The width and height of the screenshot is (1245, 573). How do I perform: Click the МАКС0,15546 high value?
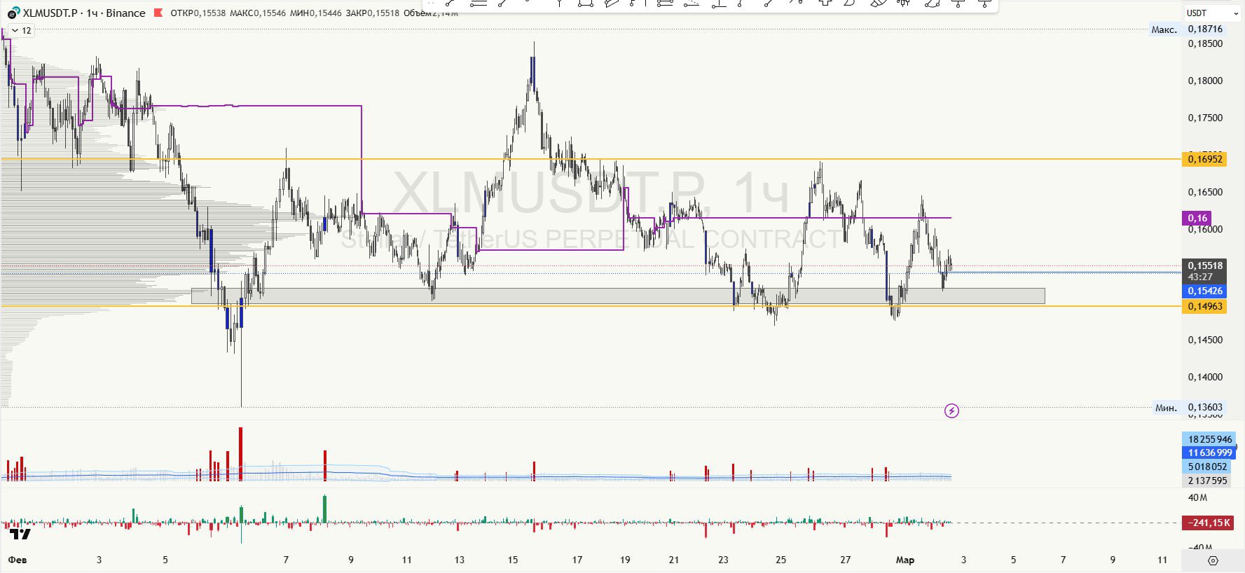tap(256, 13)
